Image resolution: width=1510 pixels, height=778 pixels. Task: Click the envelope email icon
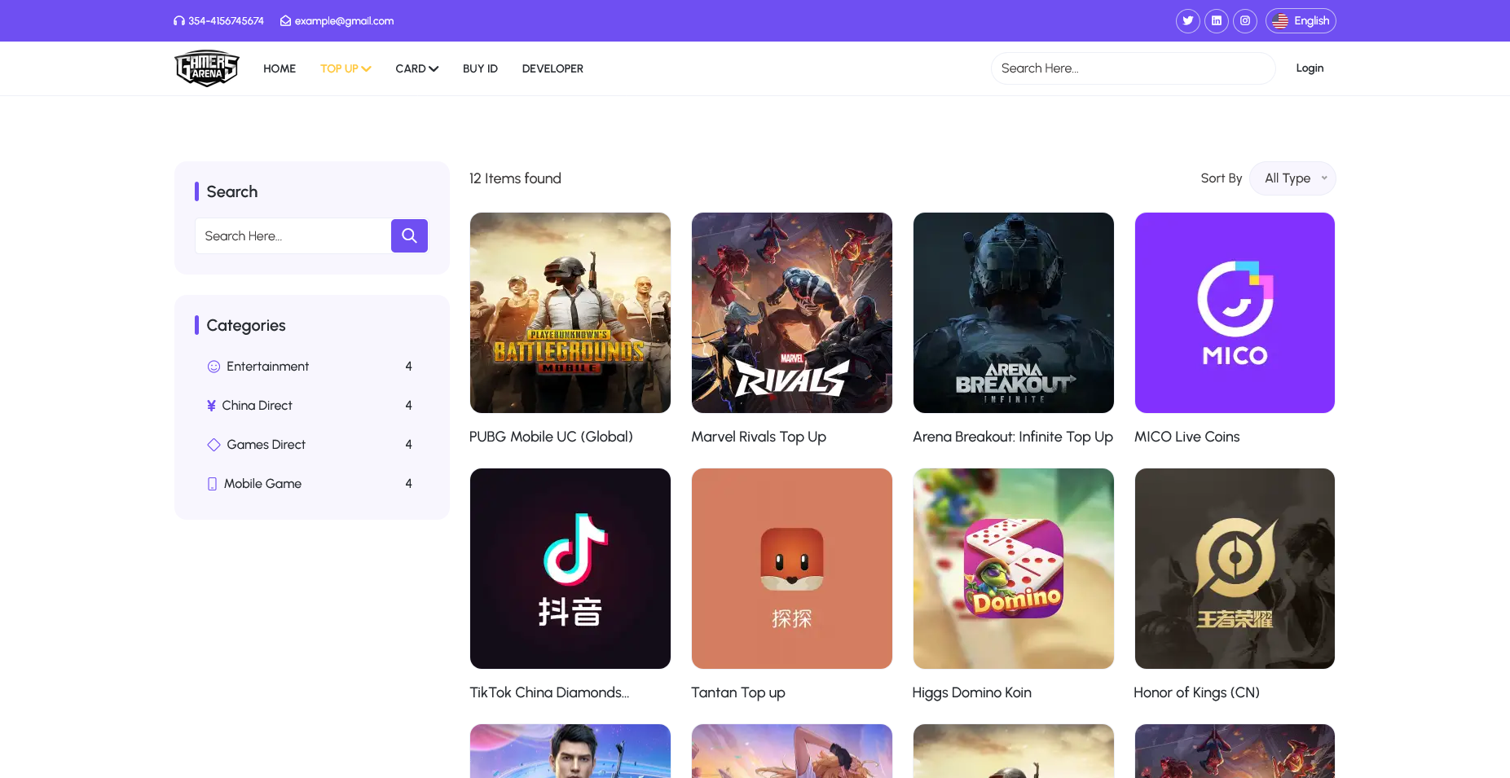285,21
